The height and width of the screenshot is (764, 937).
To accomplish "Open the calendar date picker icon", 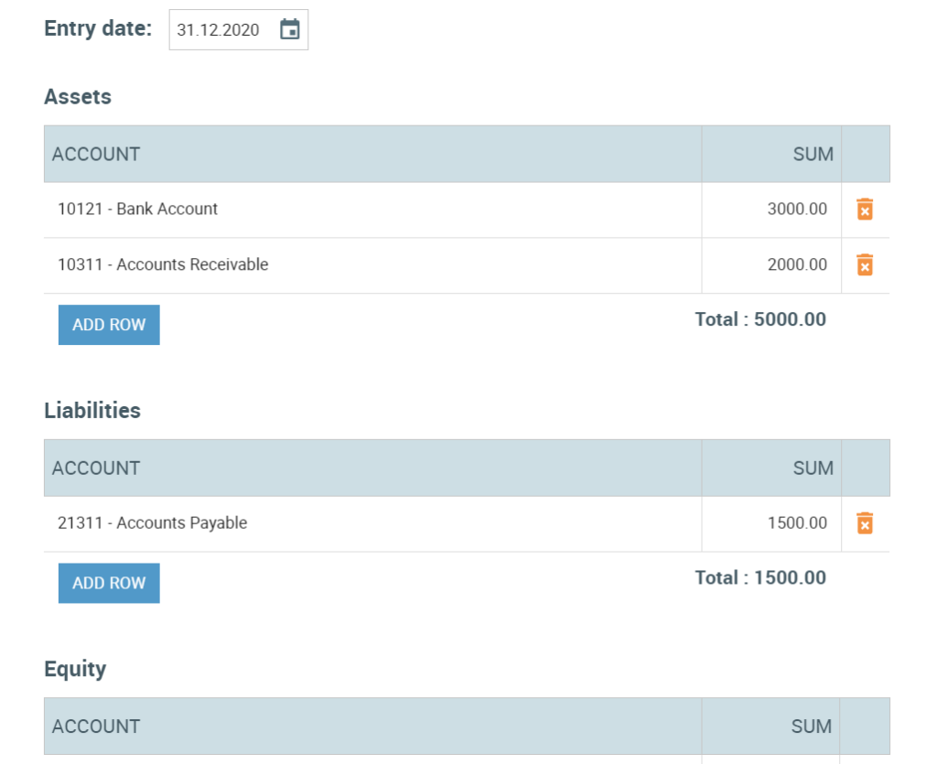I will click(290, 28).
